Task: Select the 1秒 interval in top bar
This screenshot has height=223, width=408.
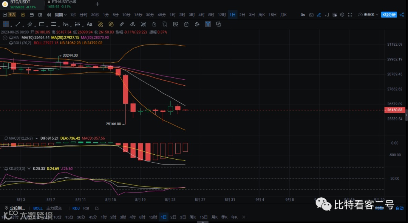Action: [x=73, y=15]
